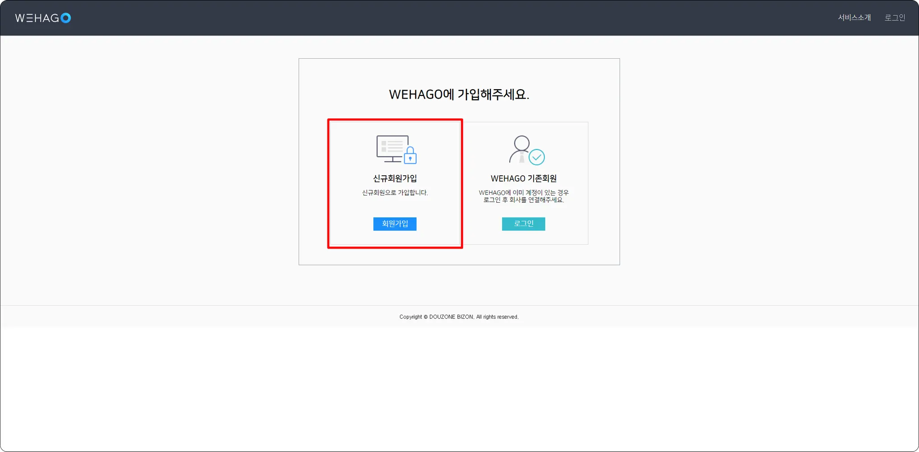Open the 로그인 link in top bar
Image resolution: width=919 pixels, height=452 pixels.
pos(894,17)
